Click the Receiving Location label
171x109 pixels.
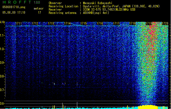63,6
